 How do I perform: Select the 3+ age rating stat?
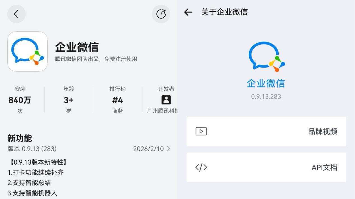tap(68, 100)
